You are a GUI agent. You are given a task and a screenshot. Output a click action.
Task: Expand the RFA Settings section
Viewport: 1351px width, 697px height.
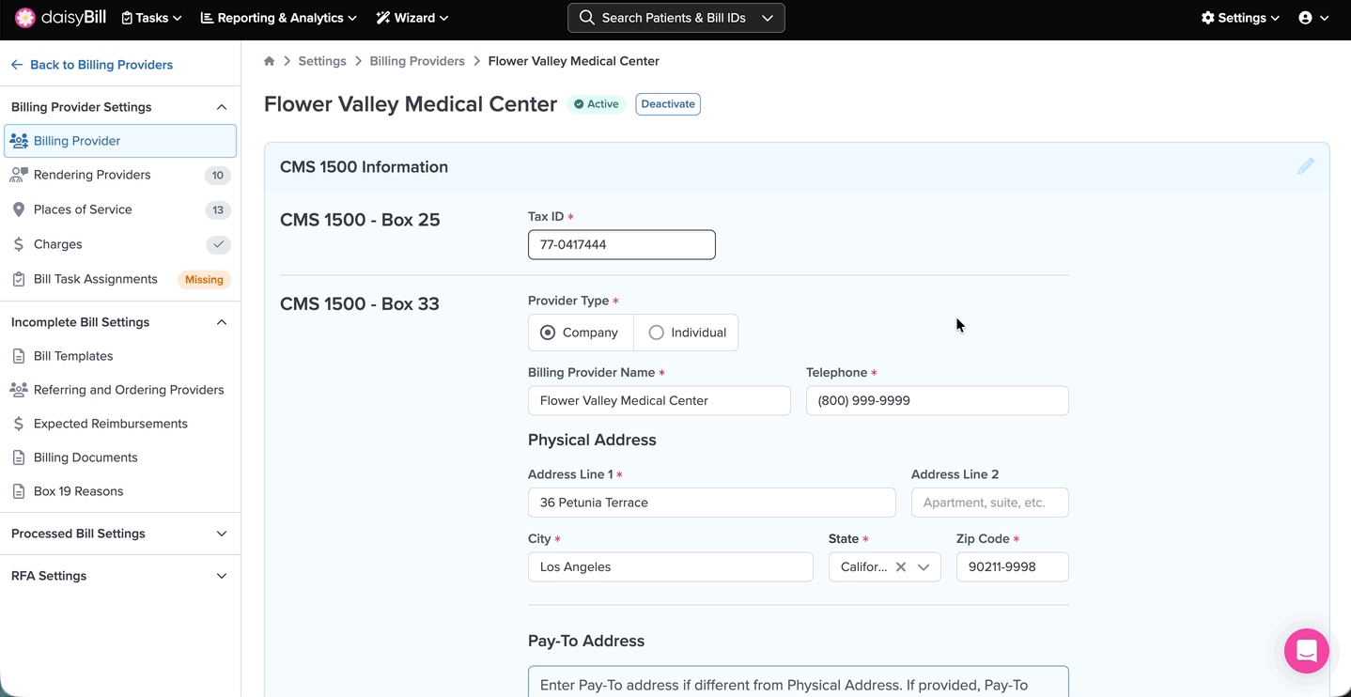click(222, 576)
